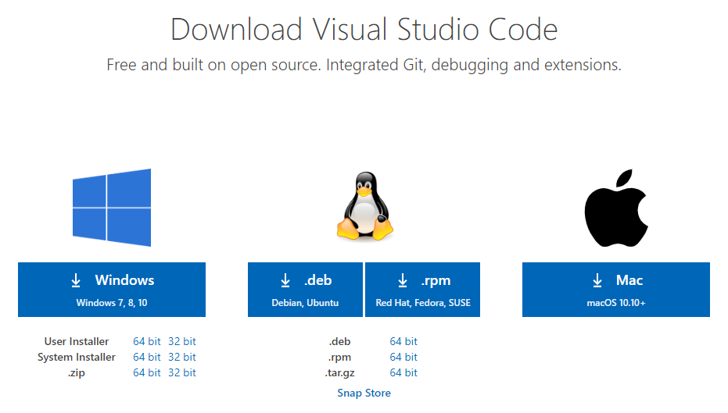Select User Installer 32 bit link
The height and width of the screenshot is (413, 728).
tap(182, 342)
